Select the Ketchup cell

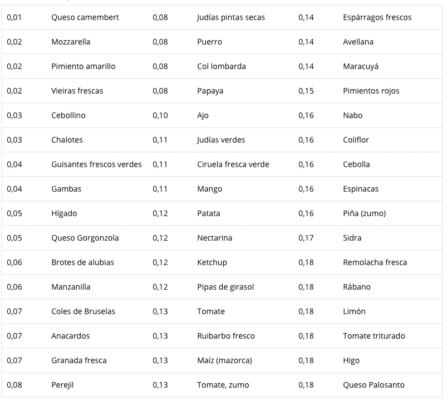pos(212,263)
